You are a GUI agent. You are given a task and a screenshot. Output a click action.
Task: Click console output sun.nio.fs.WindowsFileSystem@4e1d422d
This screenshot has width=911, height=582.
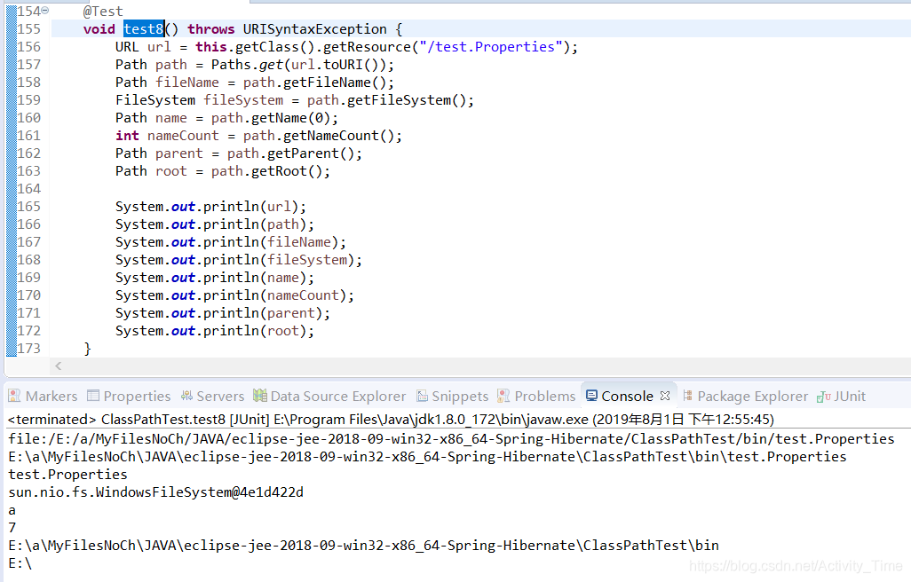coord(155,492)
